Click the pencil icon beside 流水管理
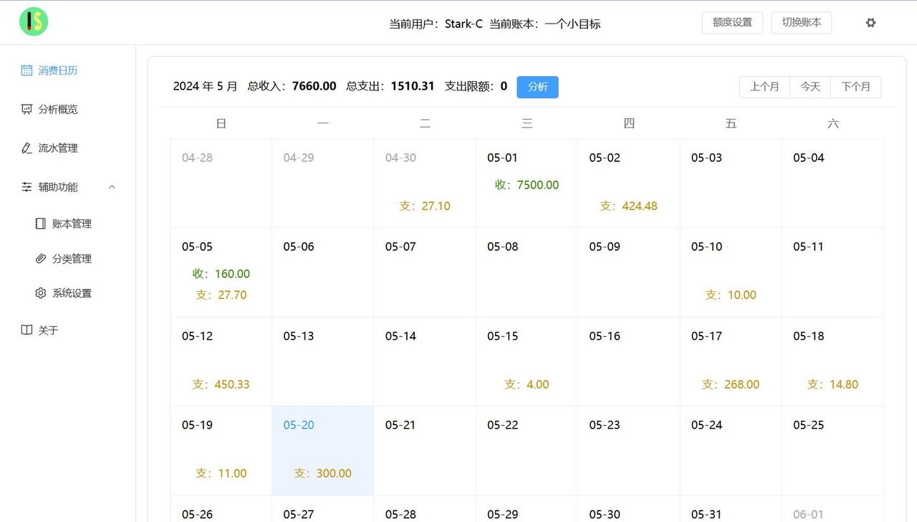This screenshot has width=917, height=522. [27, 148]
